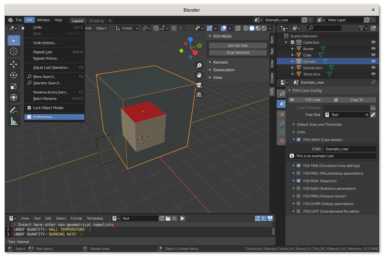Choose Preferences... from the Edit menu
This screenshot has height=258, width=385.
click(x=55, y=117)
